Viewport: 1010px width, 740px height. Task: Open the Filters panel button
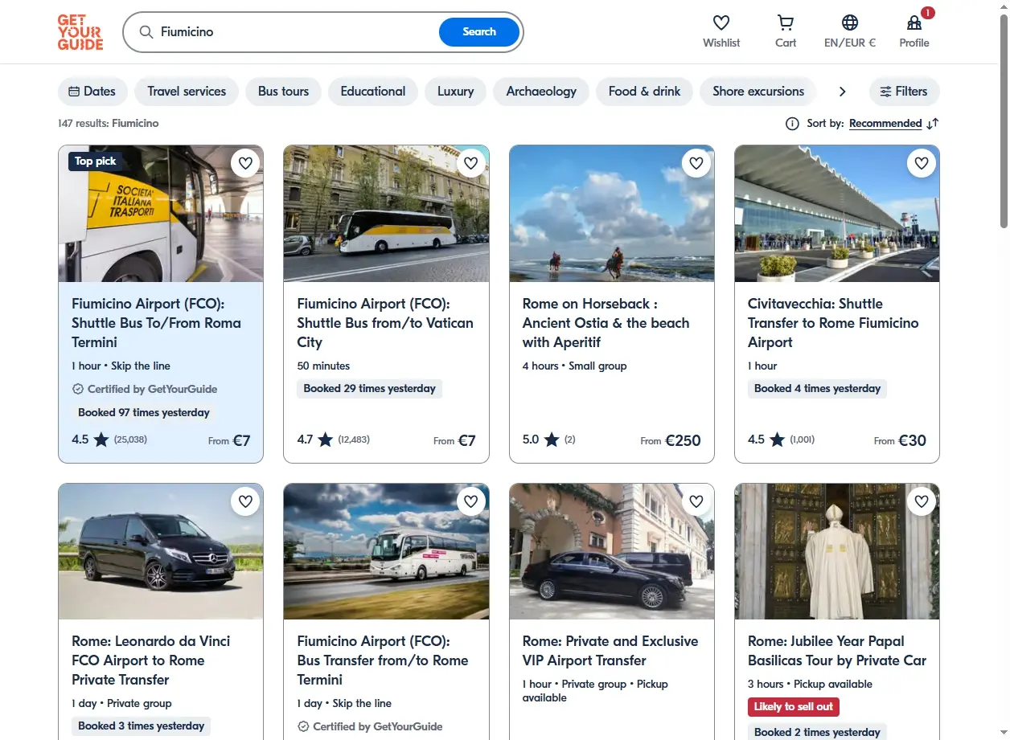pyautogui.click(x=904, y=92)
